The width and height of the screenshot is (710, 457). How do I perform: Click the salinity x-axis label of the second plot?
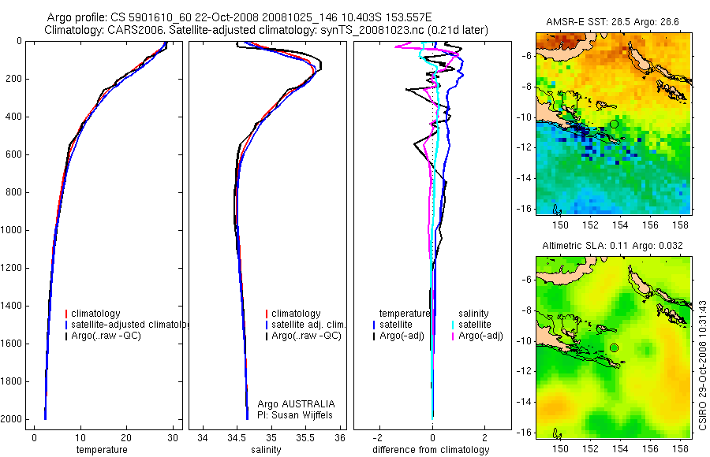pos(266,450)
